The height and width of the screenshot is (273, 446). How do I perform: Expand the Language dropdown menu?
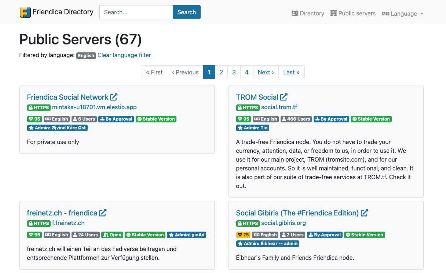pos(402,14)
